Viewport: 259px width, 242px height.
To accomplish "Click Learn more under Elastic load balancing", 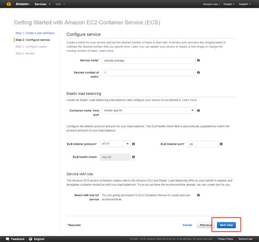I will point(189,100).
